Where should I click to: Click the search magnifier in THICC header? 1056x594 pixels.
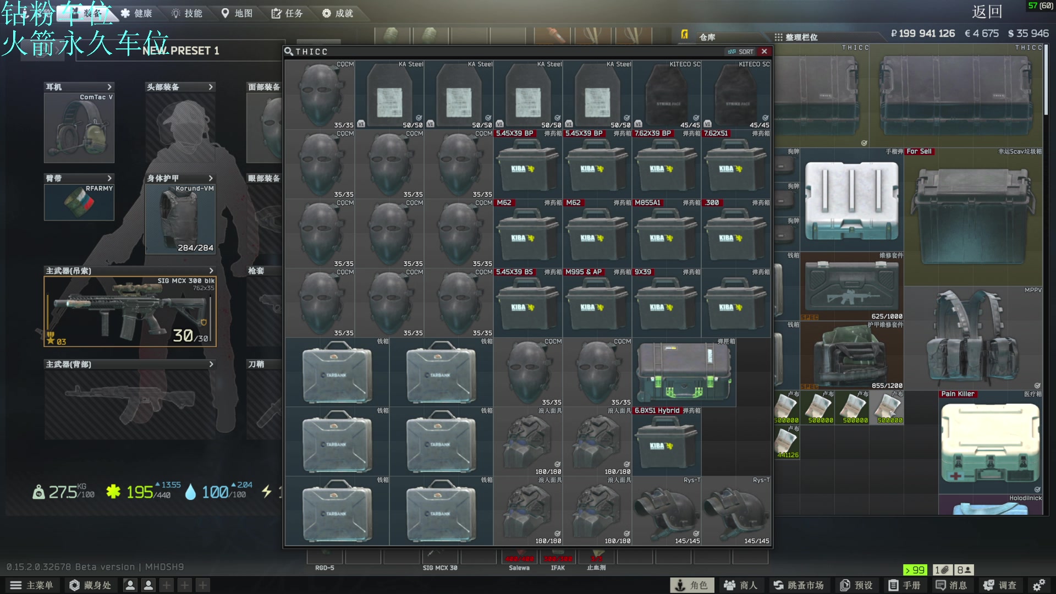pos(289,52)
